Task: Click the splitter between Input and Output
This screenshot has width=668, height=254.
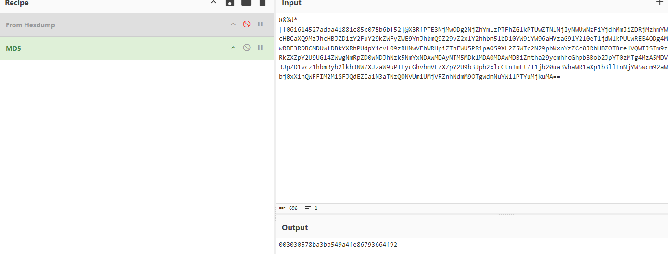Action: (506, 214)
